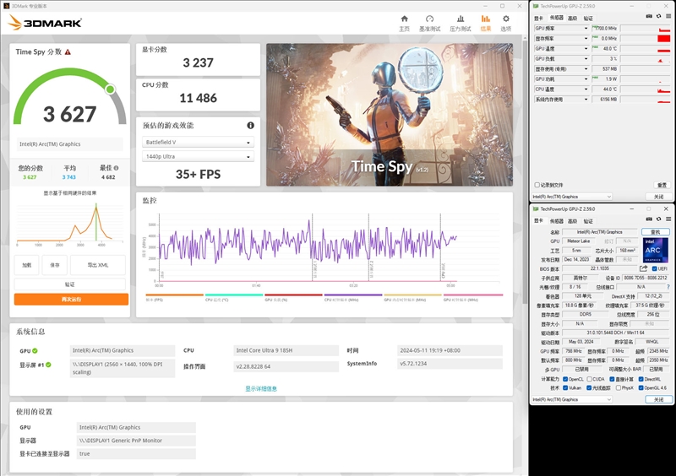Toggle the DirectML checkbox

click(641, 379)
